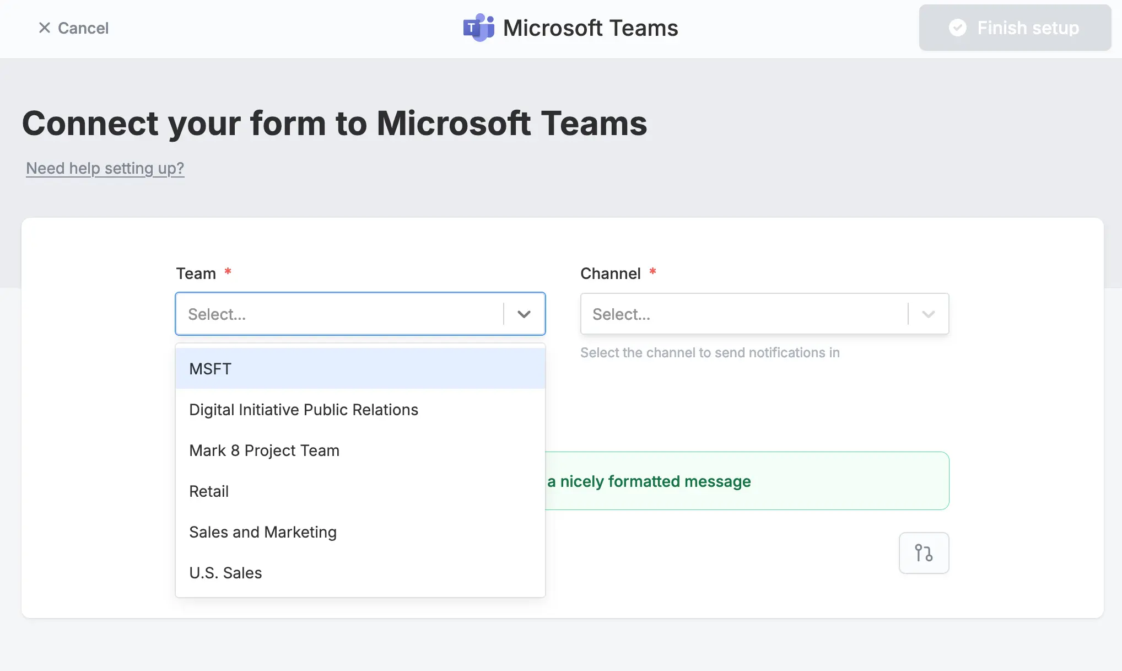Click the nicely formatted message preview
Image resolution: width=1122 pixels, height=671 pixels.
[x=651, y=481]
